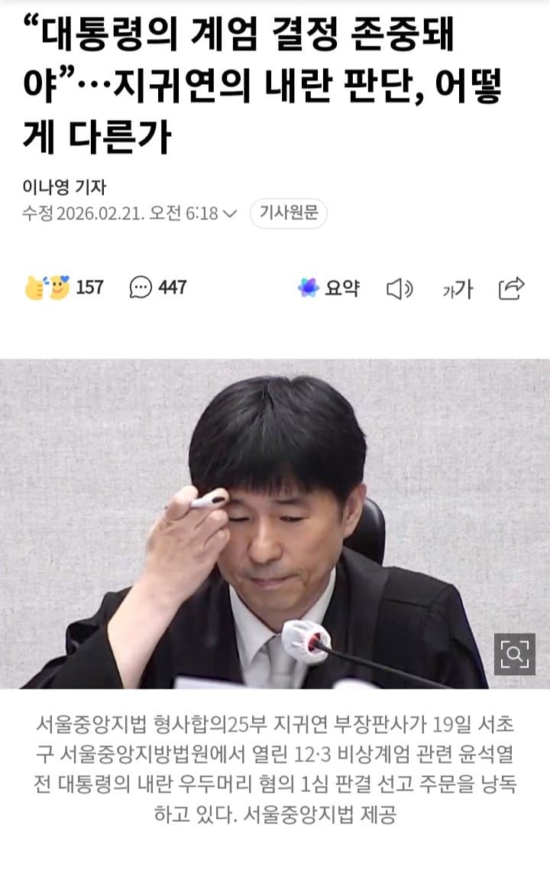Tap the speaker read-aloud icon
Screen dimensions: 550x880
coord(400,289)
